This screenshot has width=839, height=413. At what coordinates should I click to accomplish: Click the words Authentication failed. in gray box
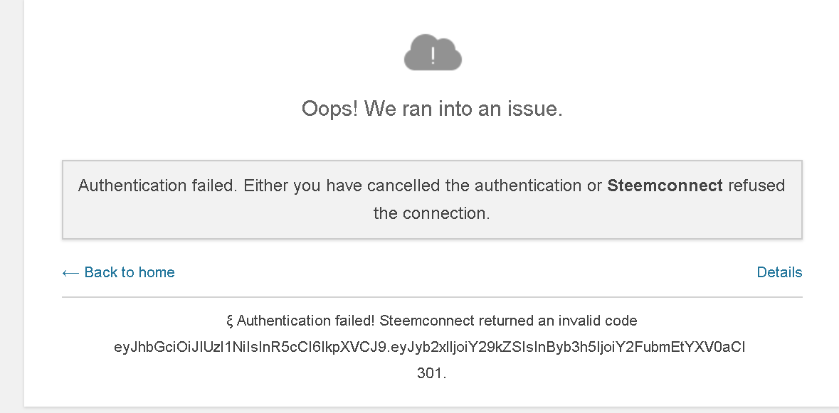point(158,186)
